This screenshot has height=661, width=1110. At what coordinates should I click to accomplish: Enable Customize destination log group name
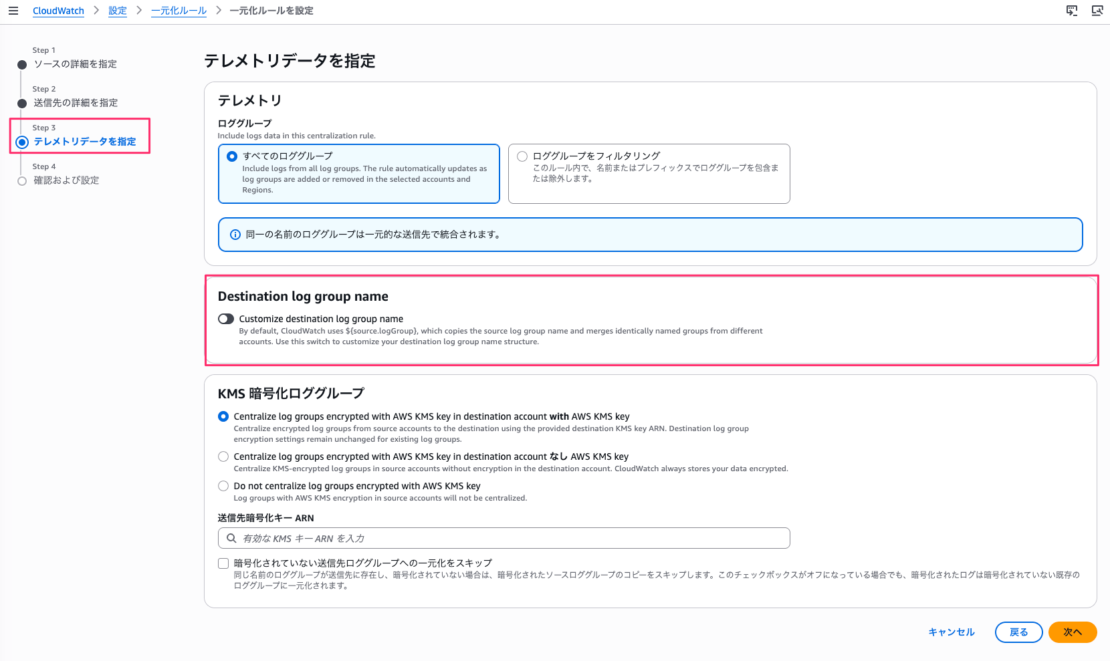(225, 319)
